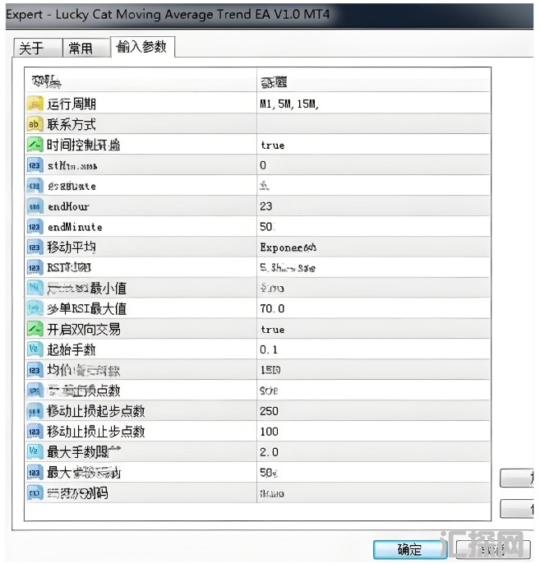Image resolution: width=540 pixels, height=564 pixels.
Task: Switch to the 关于 tab
Action: click(31, 49)
